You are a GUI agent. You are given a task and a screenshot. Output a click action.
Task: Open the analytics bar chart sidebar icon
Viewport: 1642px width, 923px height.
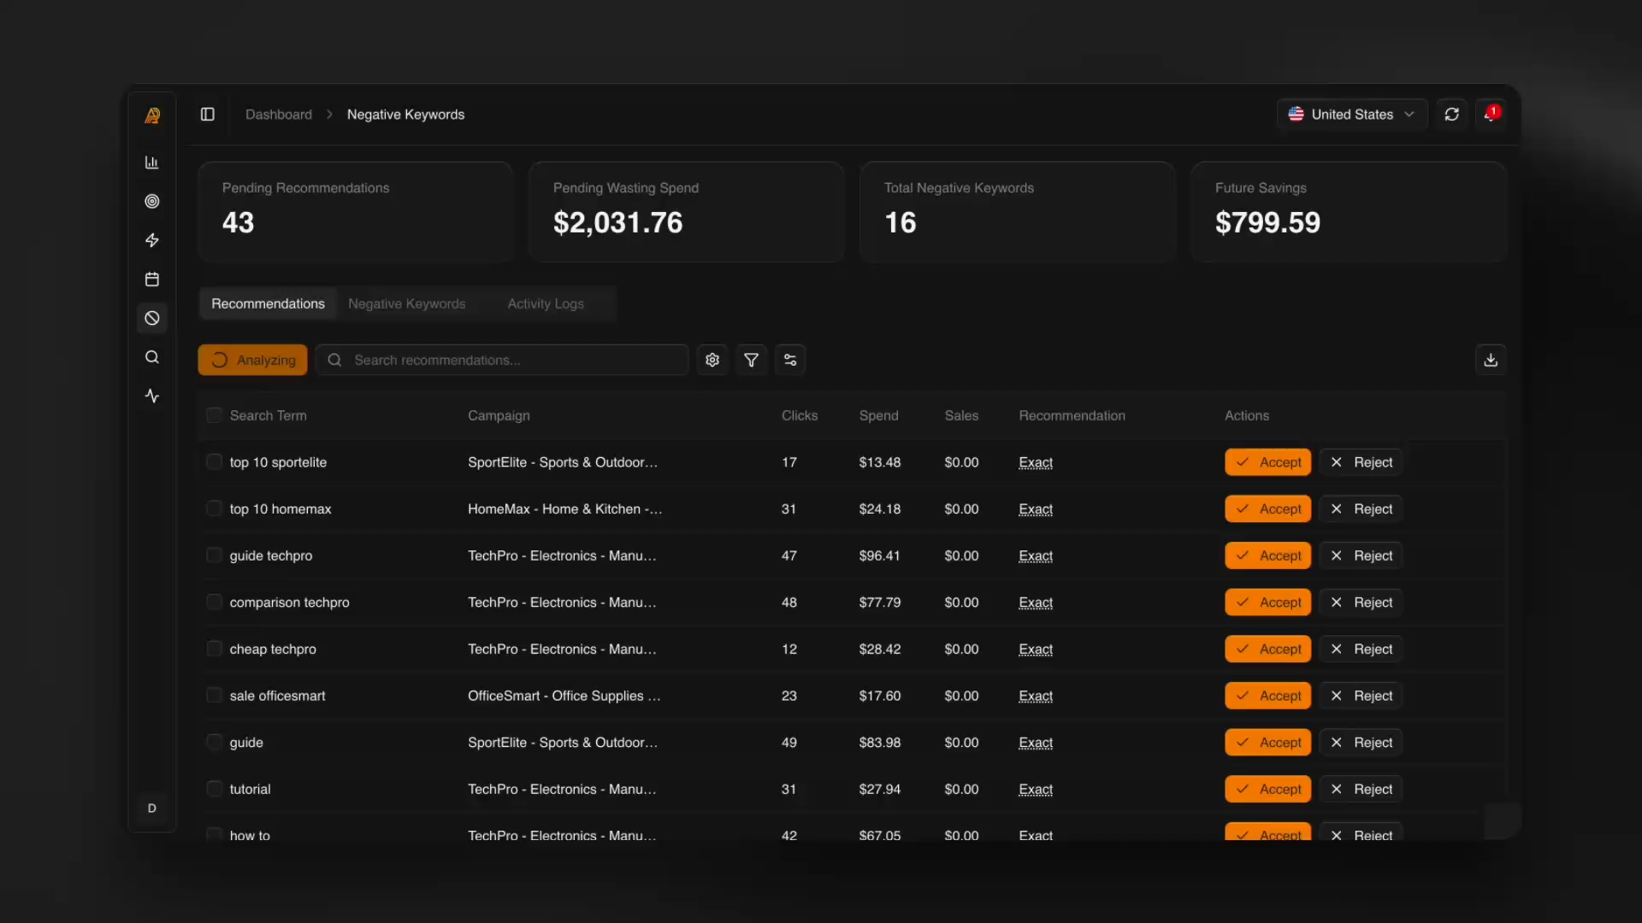point(152,162)
